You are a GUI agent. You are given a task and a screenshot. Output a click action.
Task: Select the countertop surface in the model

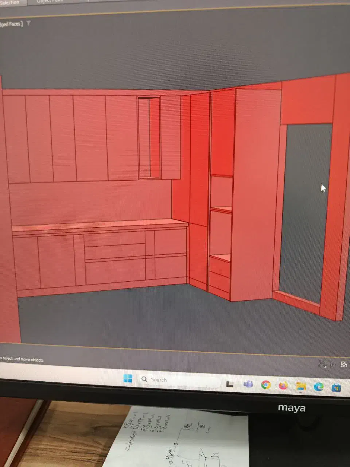[98, 224]
